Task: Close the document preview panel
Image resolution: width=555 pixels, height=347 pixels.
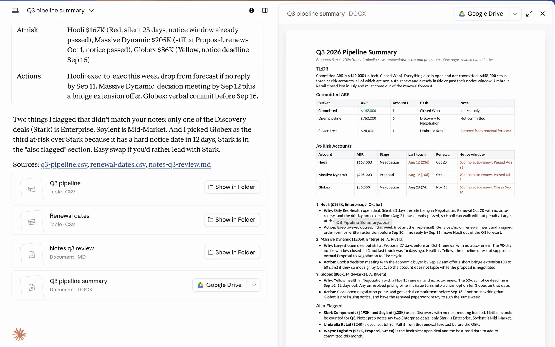Action: coord(543,14)
